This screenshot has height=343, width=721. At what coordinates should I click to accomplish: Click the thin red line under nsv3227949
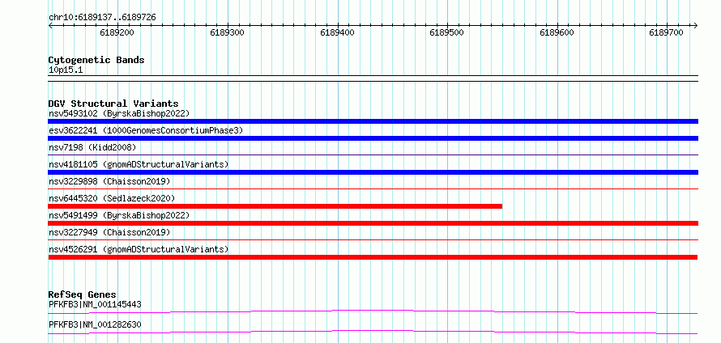373,239
